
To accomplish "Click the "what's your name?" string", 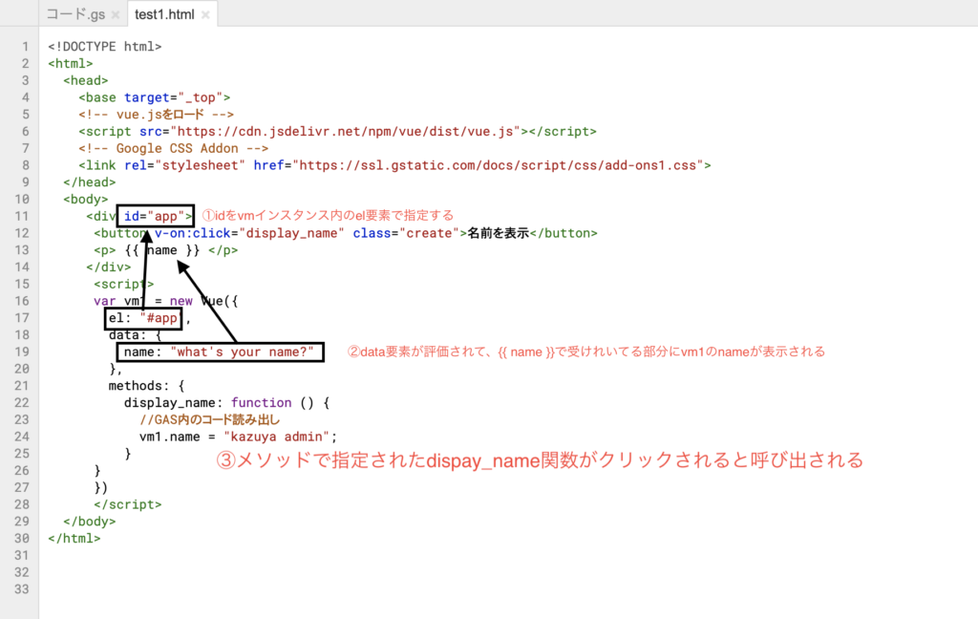I will click(x=242, y=352).
